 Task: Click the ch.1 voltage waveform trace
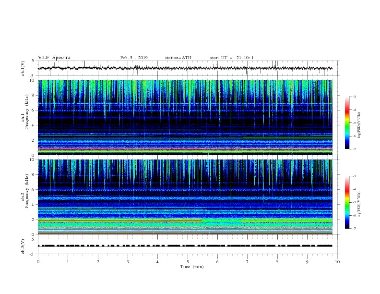click(x=185, y=68)
